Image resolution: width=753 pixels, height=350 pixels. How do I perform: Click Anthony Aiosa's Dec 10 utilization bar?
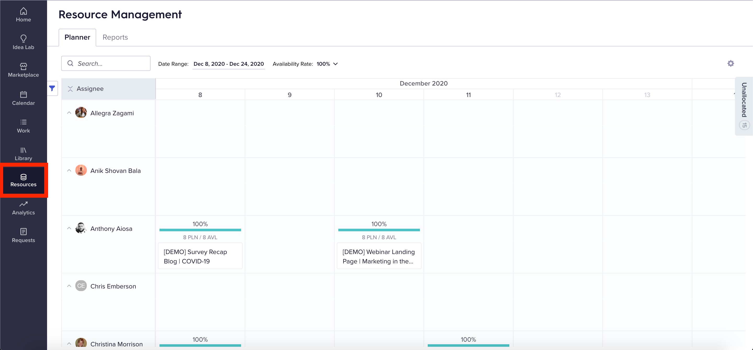pyautogui.click(x=379, y=230)
